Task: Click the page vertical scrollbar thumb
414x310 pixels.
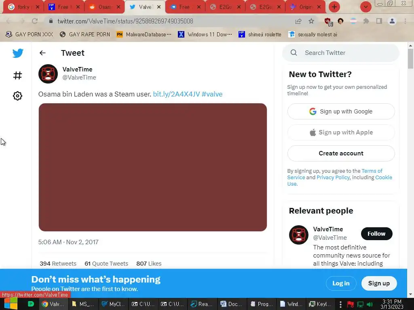Action: [410, 59]
